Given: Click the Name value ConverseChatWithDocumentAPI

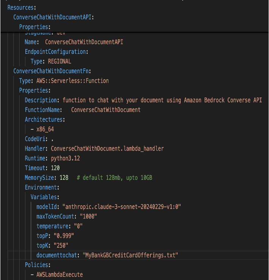Looking at the screenshot, I should pyautogui.click(x=84, y=42).
